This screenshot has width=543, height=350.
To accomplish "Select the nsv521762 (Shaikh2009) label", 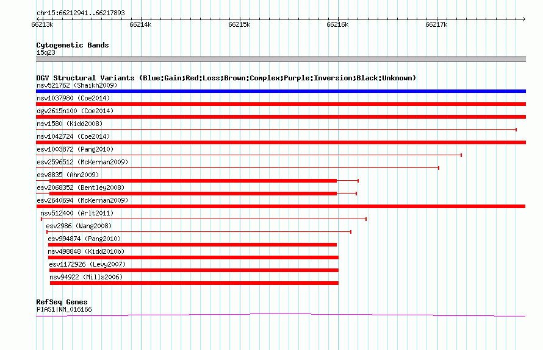I will 77,85.
